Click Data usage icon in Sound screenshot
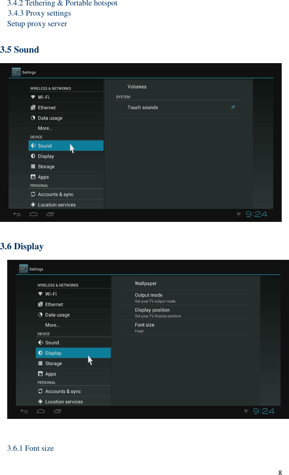 click(x=33, y=118)
